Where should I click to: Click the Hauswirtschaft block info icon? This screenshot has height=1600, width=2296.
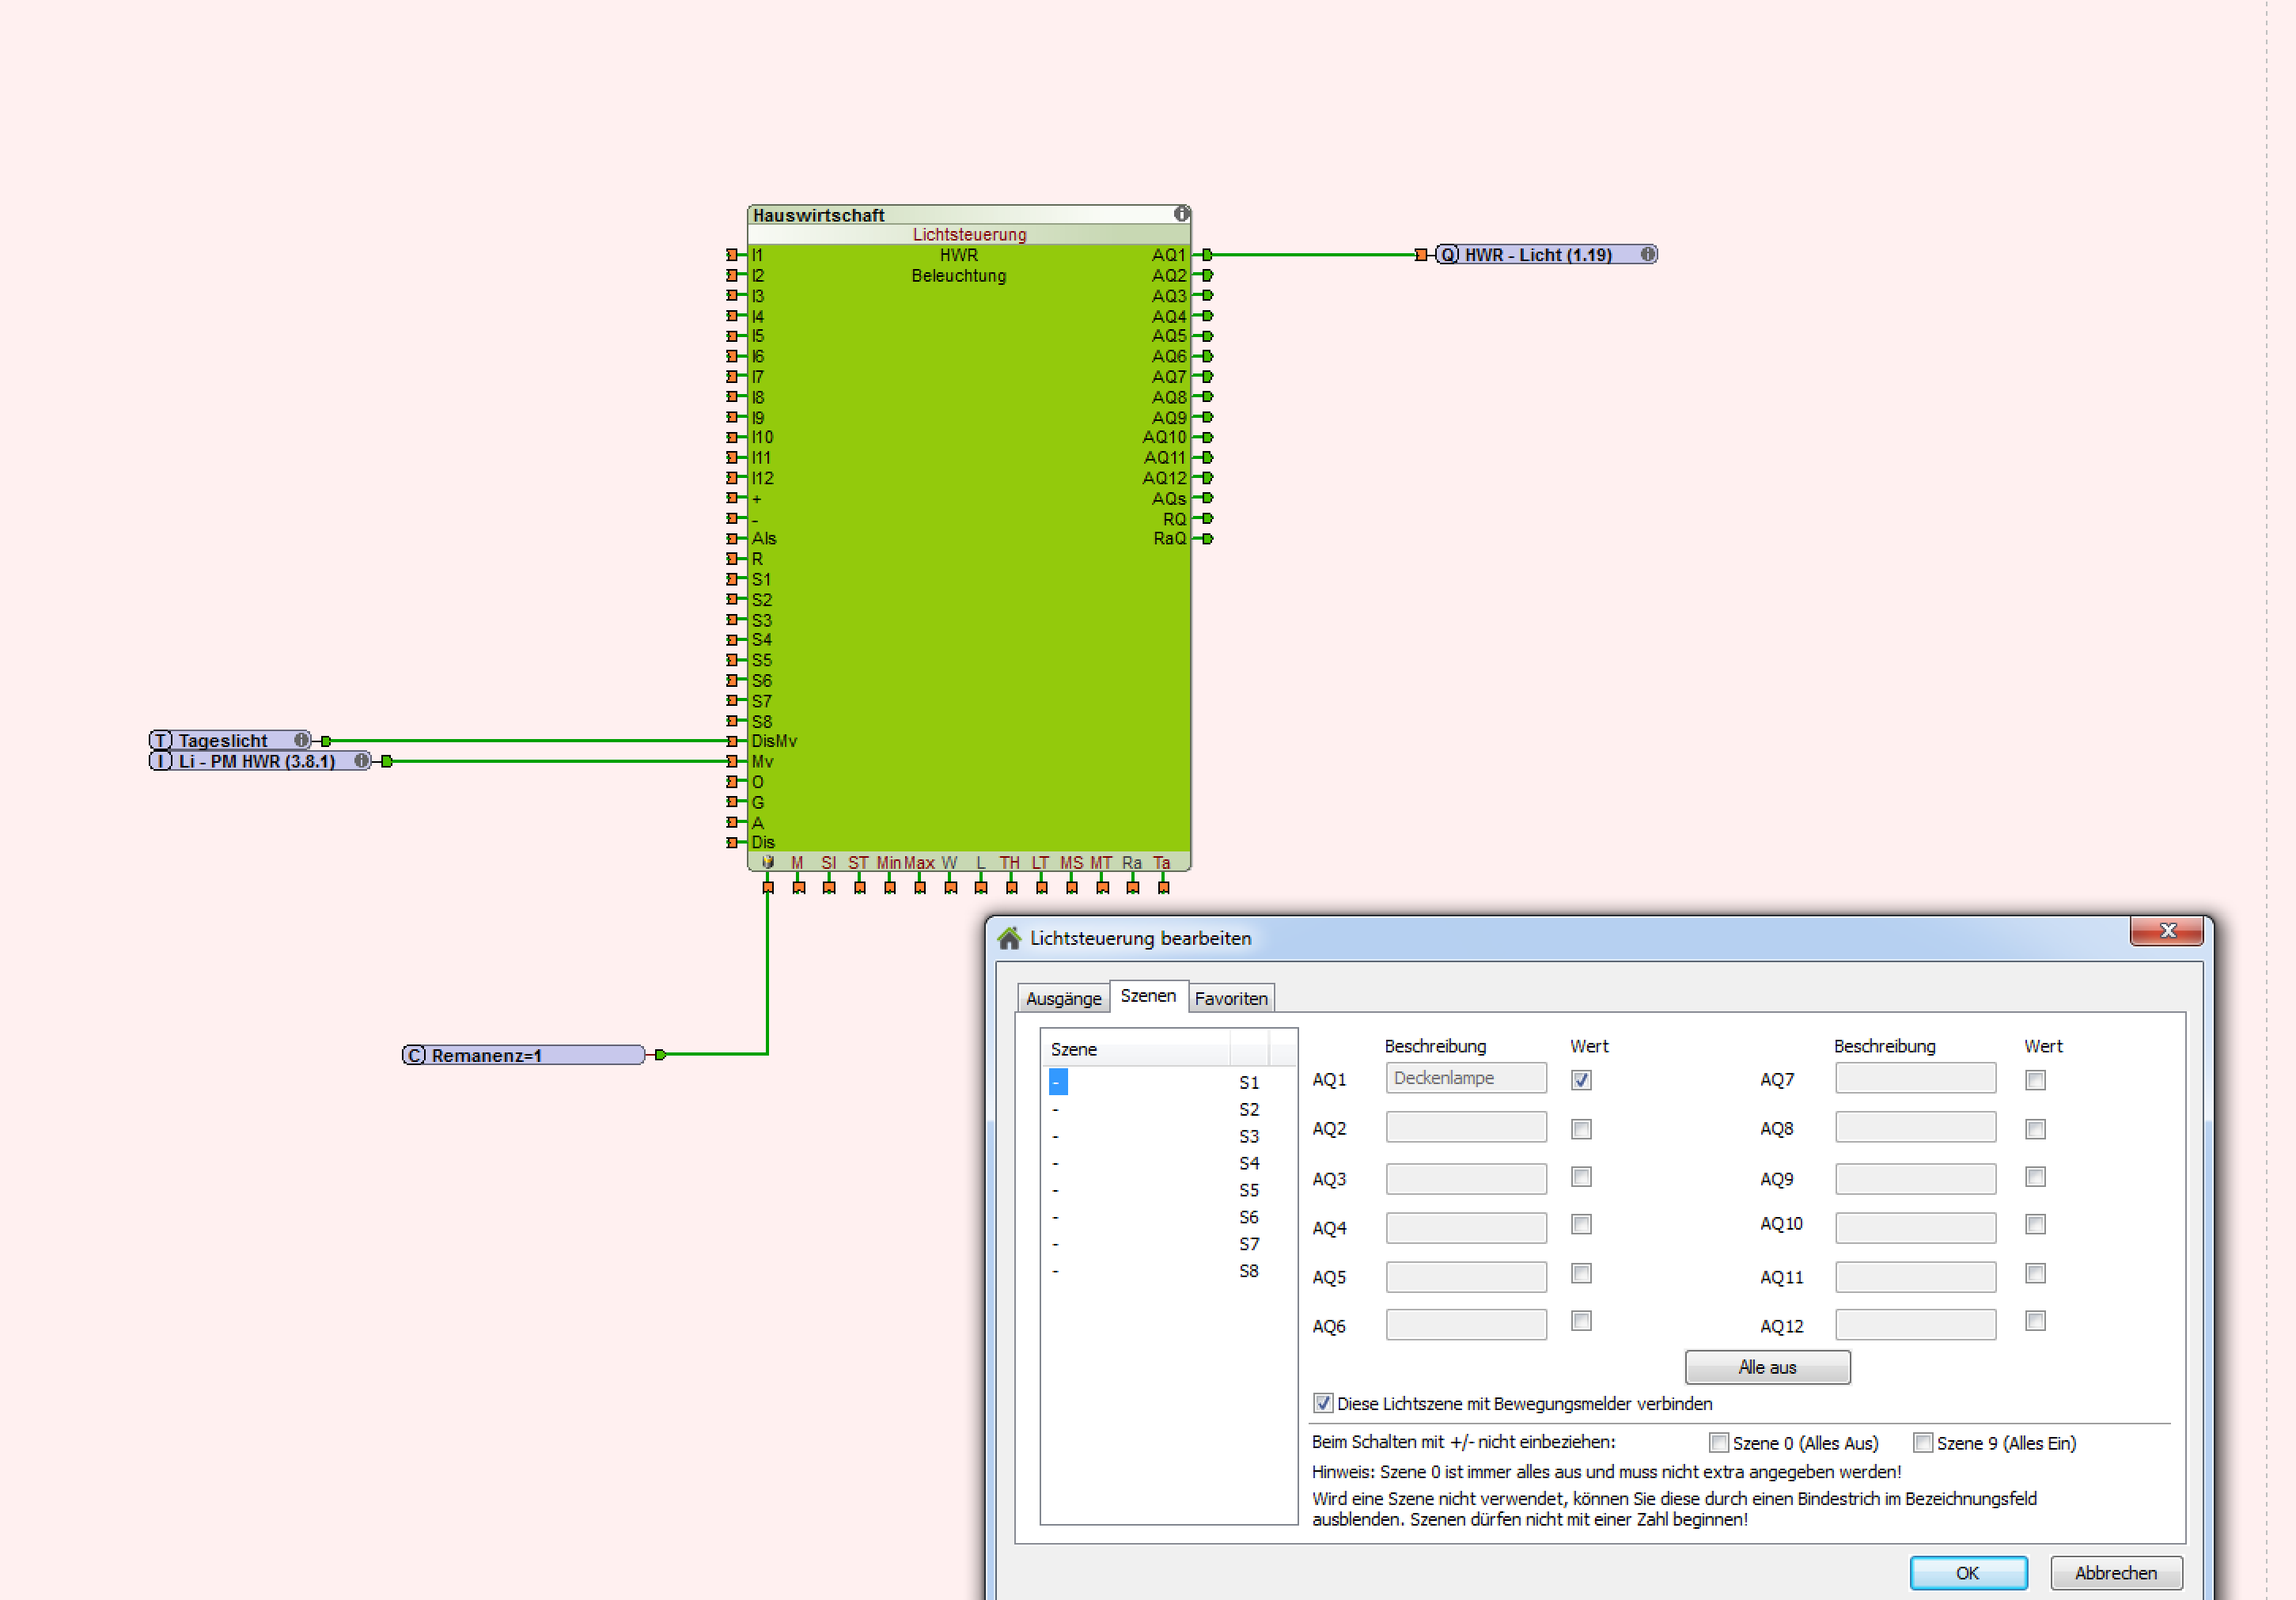(x=1181, y=214)
